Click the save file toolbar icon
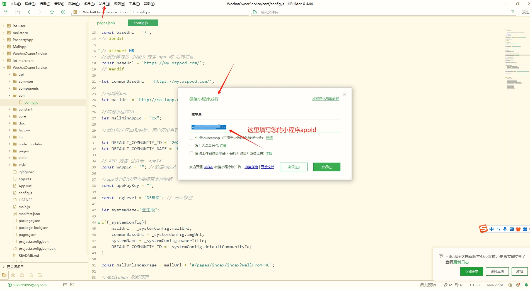The image size is (530, 289). point(18,12)
